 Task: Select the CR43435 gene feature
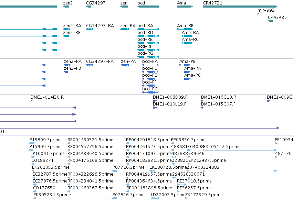[270, 21]
